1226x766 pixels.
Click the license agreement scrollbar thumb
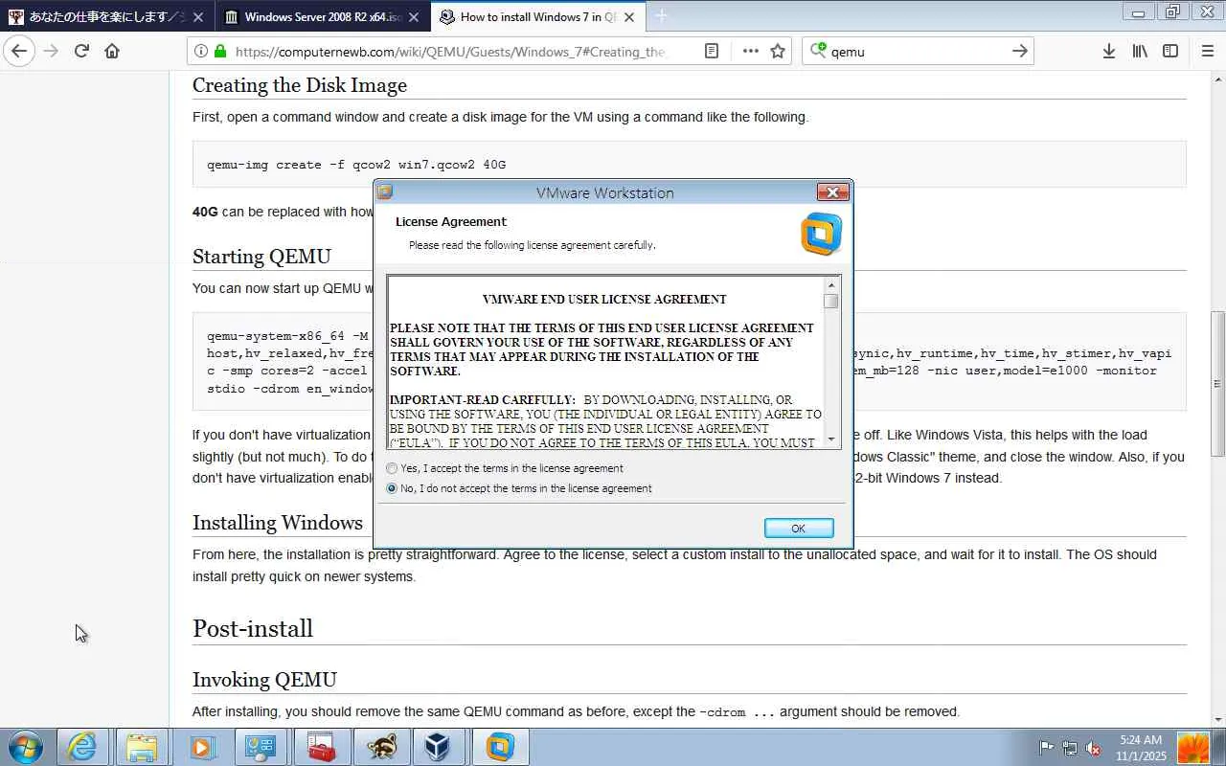[831, 302]
